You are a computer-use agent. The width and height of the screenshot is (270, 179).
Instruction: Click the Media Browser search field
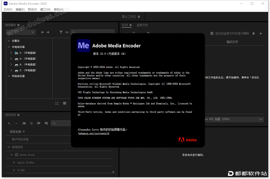[x=93, y=32]
